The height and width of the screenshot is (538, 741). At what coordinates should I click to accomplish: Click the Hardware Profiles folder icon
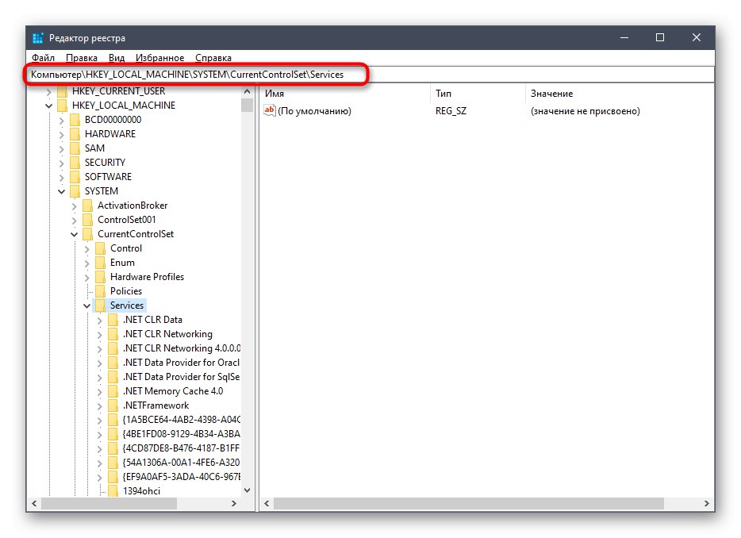coord(100,277)
